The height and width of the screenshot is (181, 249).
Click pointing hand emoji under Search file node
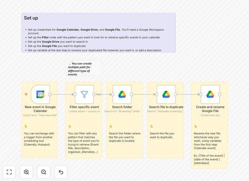point(151,126)
